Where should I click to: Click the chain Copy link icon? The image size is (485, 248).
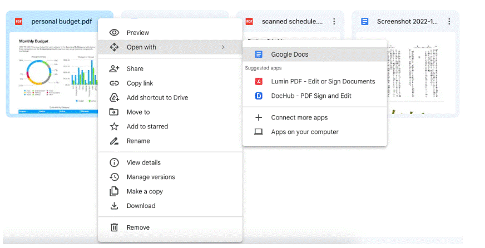(114, 83)
